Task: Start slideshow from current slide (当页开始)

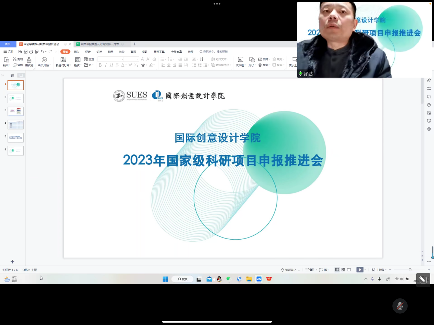Action: click(44, 60)
